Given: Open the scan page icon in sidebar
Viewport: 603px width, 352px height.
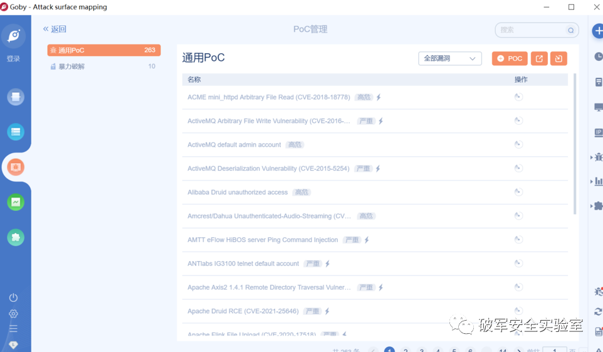Looking at the screenshot, I should pos(16,97).
